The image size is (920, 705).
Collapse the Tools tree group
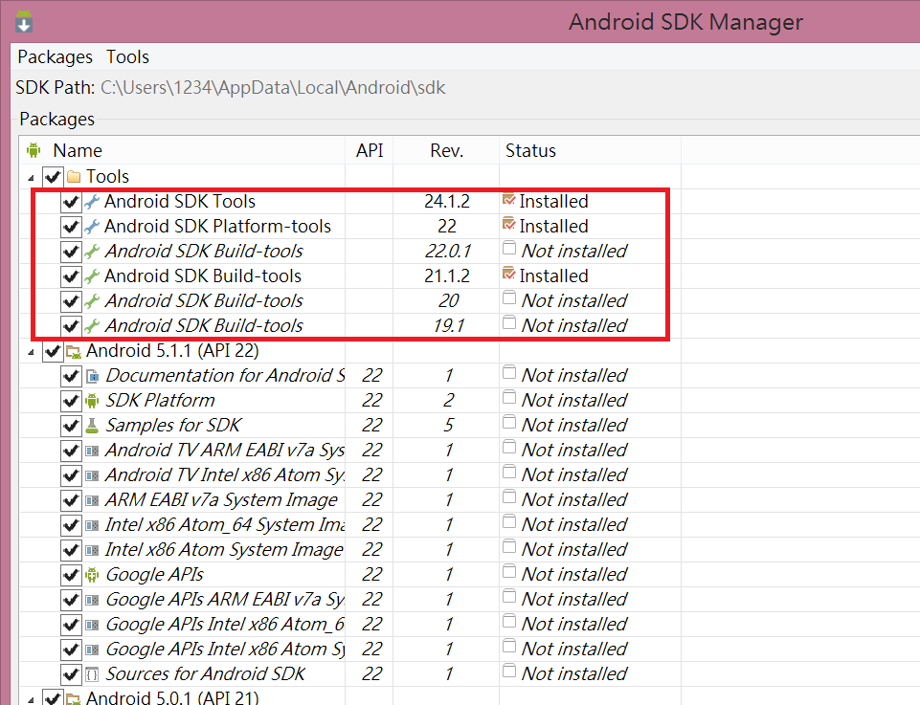(34, 178)
